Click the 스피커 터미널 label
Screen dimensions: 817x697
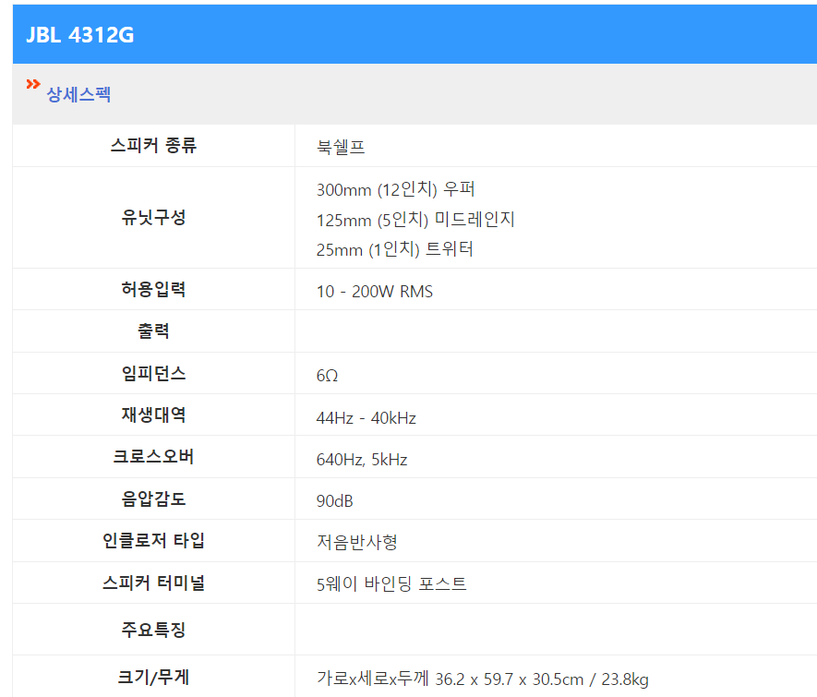(154, 583)
